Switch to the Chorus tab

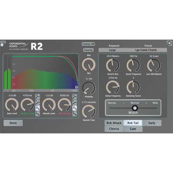(114, 129)
